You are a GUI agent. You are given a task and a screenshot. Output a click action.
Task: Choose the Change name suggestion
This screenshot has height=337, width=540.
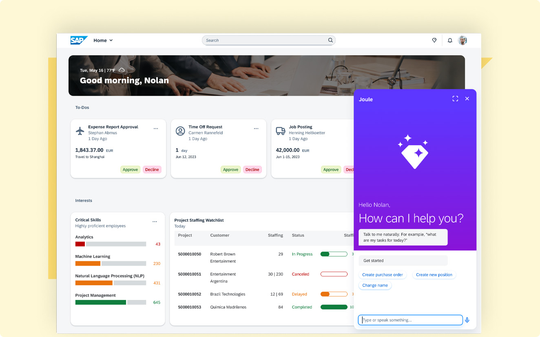pos(375,285)
